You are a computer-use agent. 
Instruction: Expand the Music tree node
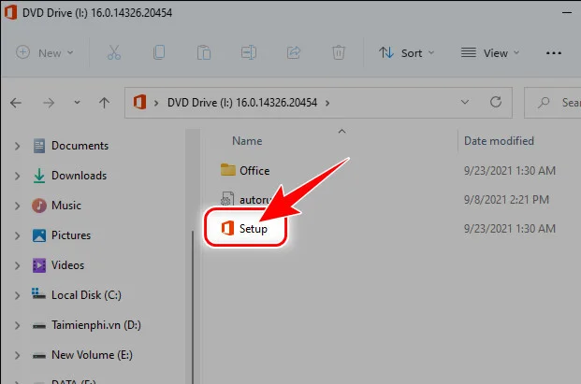[x=17, y=206]
